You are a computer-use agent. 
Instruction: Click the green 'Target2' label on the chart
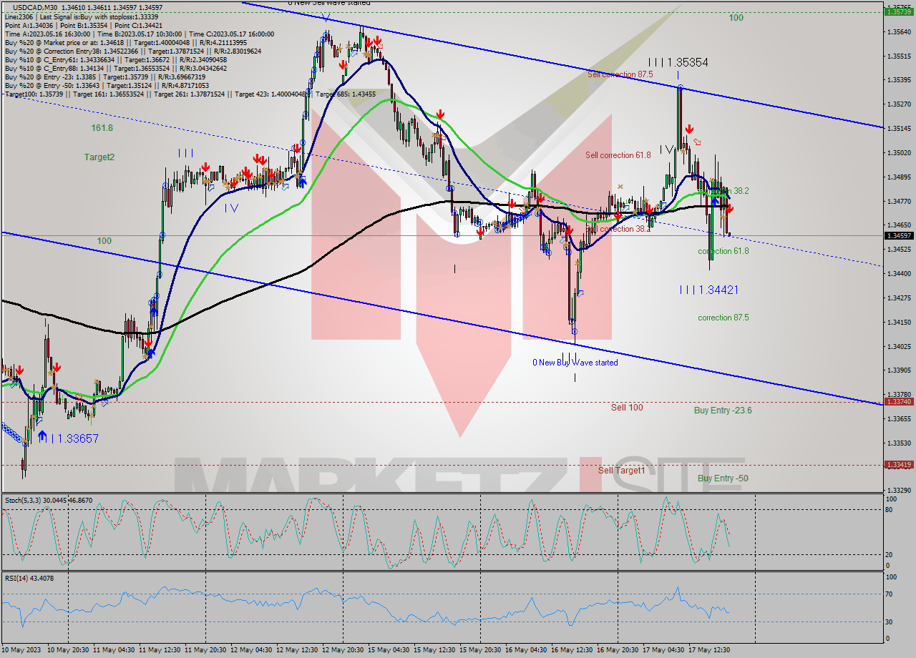(99, 157)
